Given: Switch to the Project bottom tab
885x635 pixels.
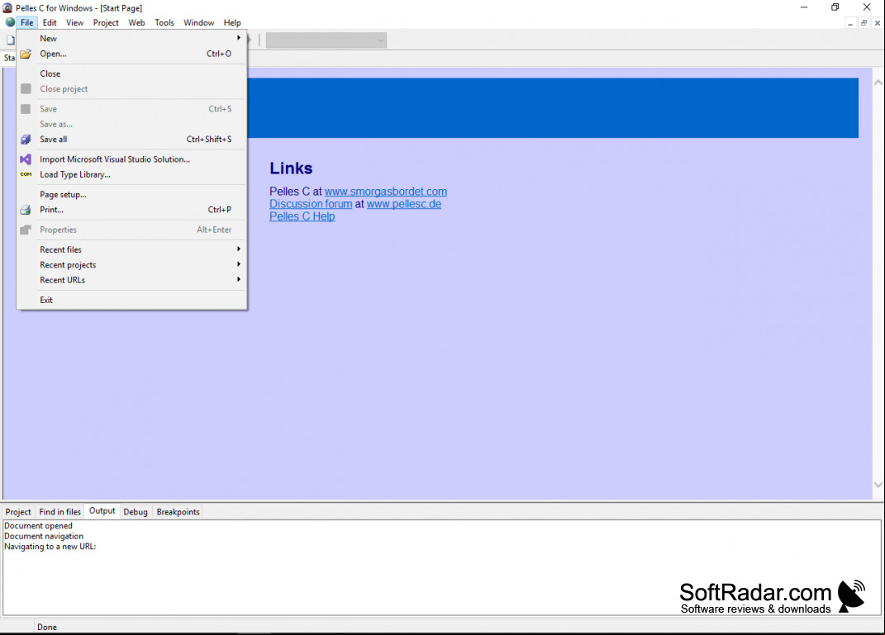Looking at the screenshot, I should coord(18,512).
